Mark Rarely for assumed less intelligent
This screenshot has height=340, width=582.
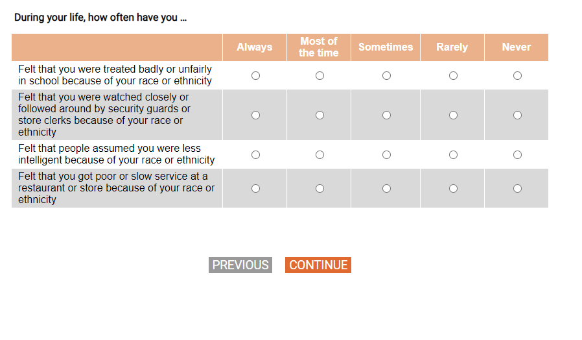click(453, 155)
